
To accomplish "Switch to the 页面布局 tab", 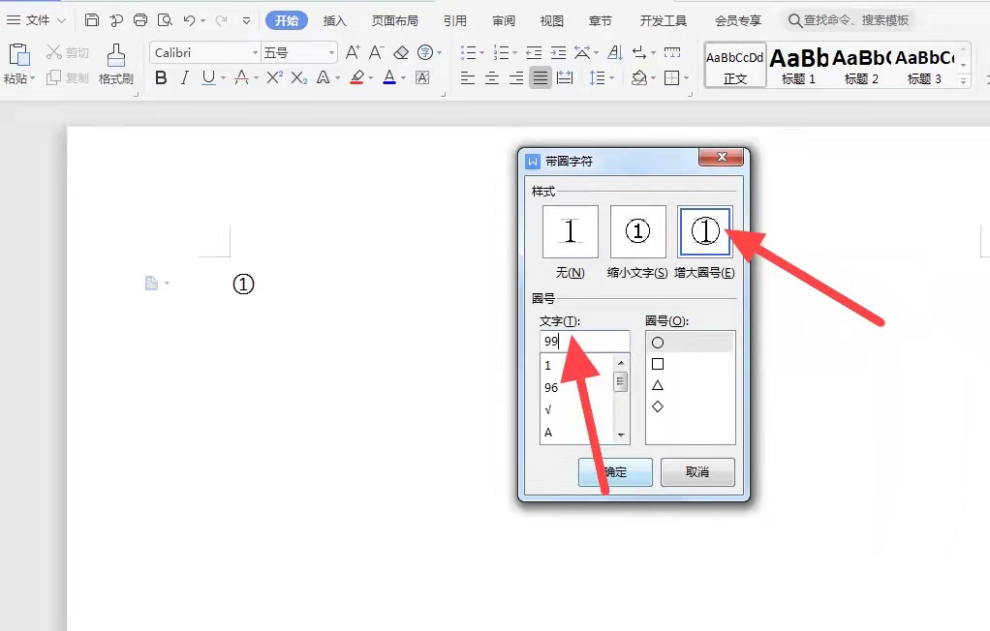I will pyautogui.click(x=394, y=21).
